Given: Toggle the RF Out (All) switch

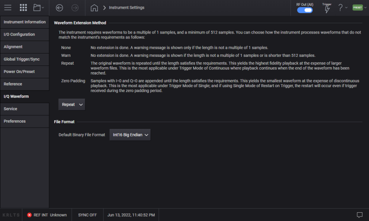Looking at the screenshot, I should pos(305,10).
